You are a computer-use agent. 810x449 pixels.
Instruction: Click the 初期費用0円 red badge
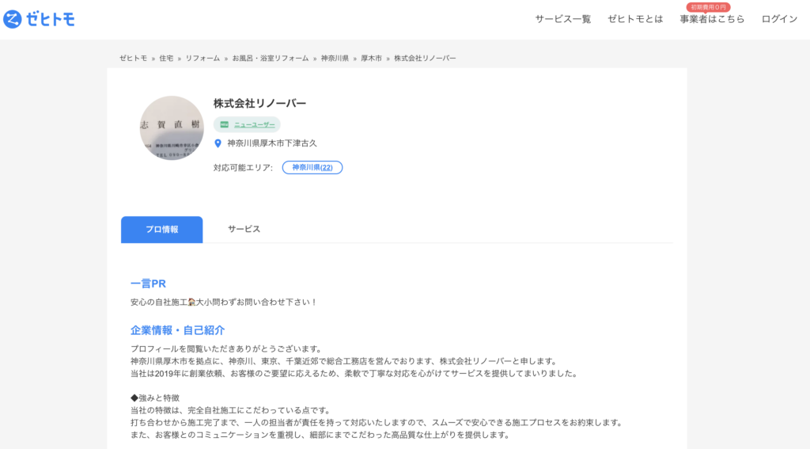[x=708, y=7]
